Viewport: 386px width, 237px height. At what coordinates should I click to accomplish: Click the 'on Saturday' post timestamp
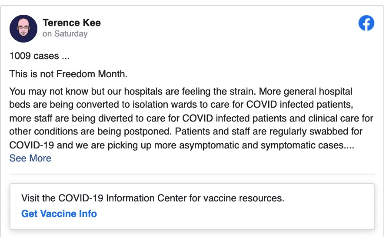pyautogui.click(x=65, y=34)
